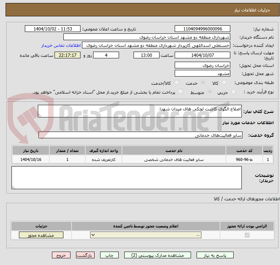
Task: Click the شرح کلی نیاز text area
Action: click(140, 111)
